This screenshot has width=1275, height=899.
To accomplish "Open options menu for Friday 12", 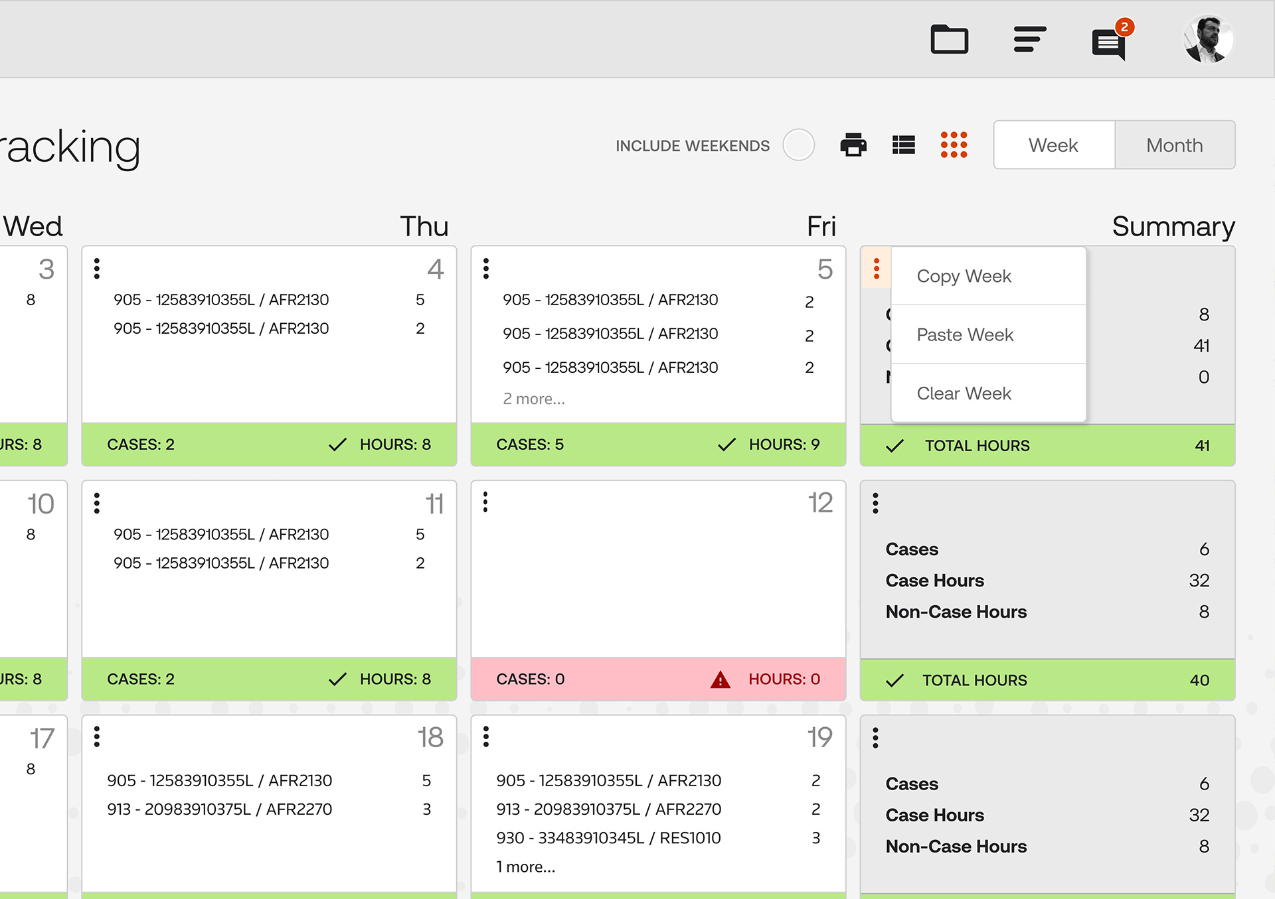I will coord(486,502).
